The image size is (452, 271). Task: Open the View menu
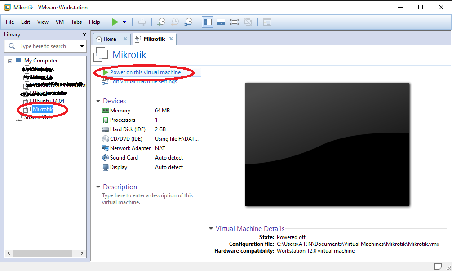43,22
